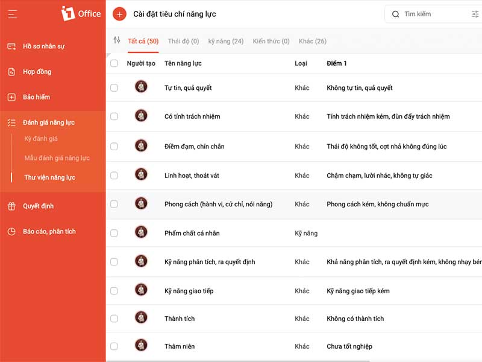Click Báo cáo, phân tích chart icon
The image size is (482, 362).
tap(11, 232)
